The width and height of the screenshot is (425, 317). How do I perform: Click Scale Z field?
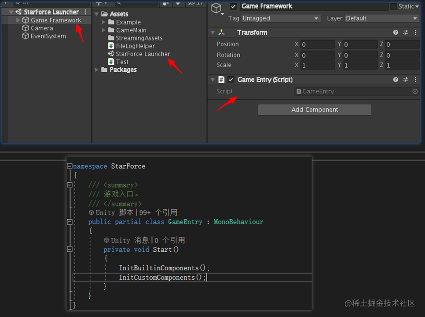point(402,65)
